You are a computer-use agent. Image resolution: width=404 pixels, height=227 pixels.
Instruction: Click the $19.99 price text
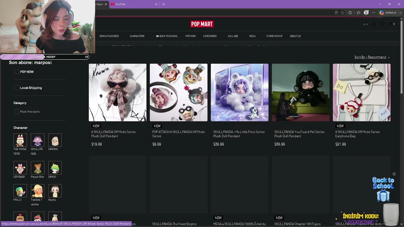[97, 144]
